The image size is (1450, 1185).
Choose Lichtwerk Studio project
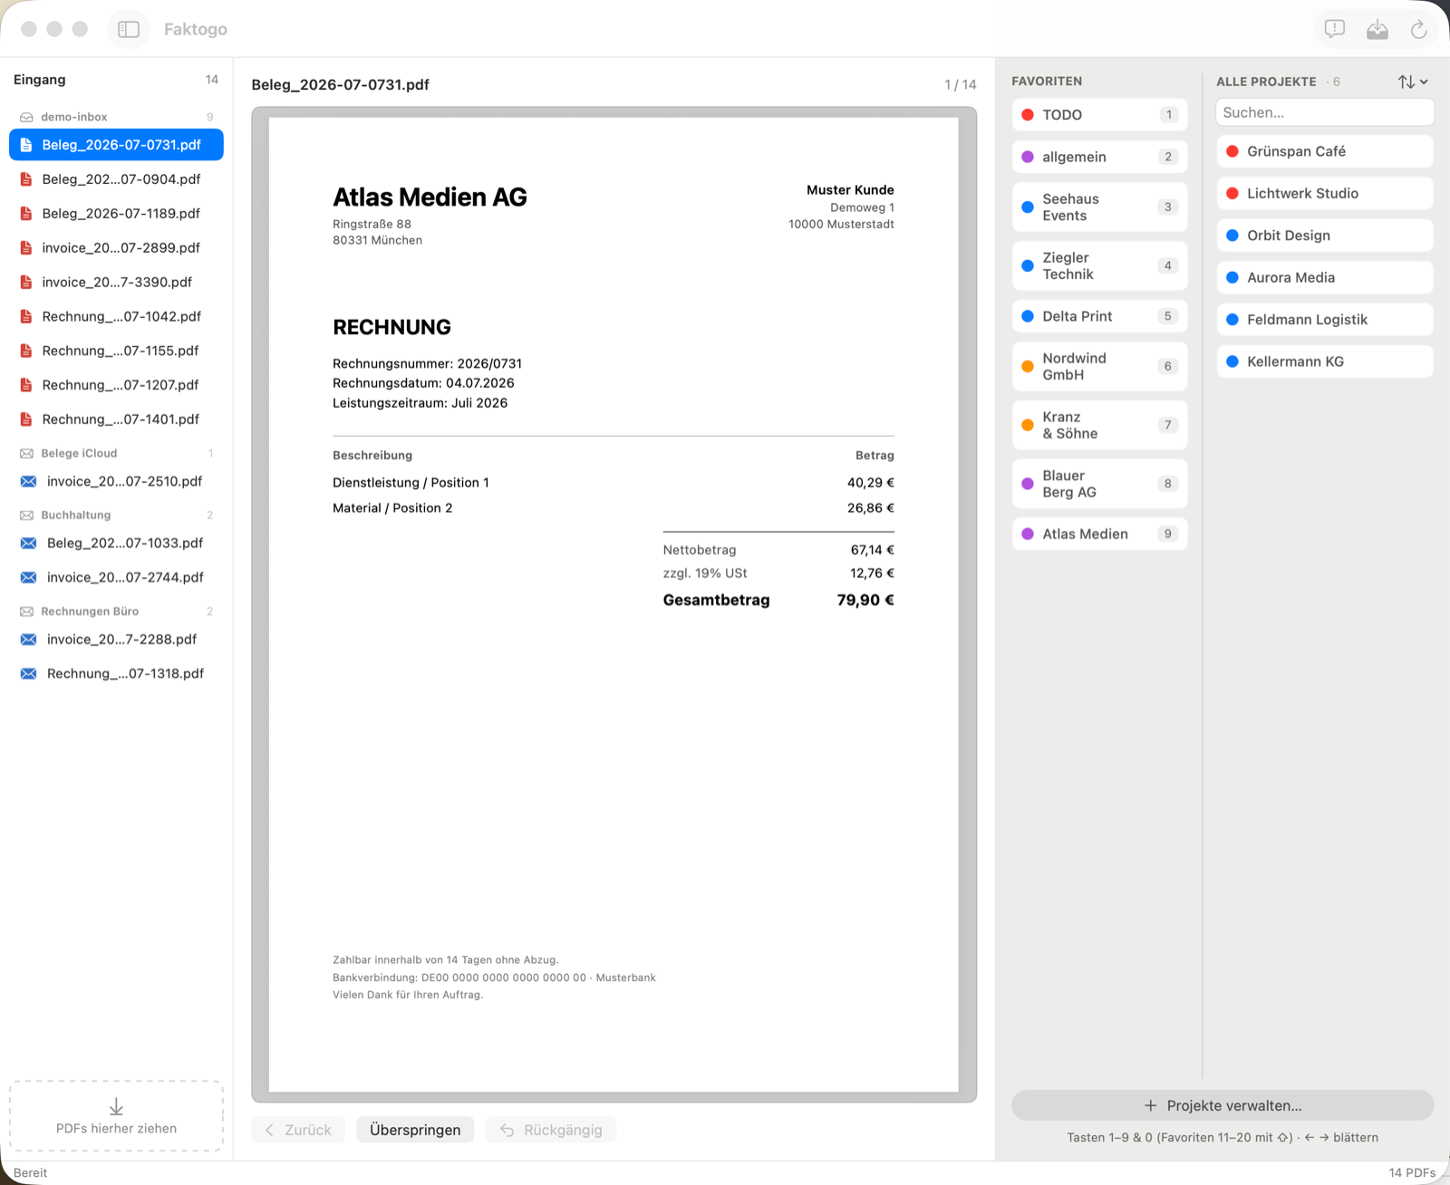1325,193
